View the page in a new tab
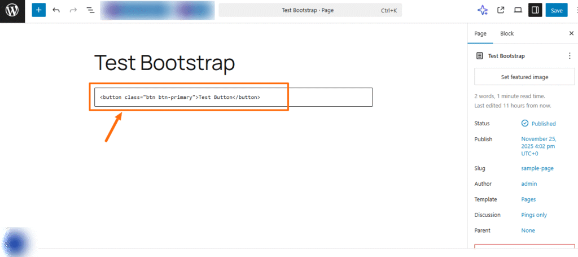The image size is (578, 257). click(x=501, y=10)
